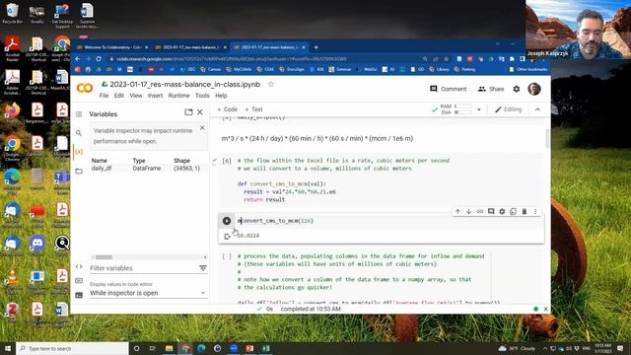
Task: Open the Runtime menu
Action: pyautogui.click(x=178, y=96)
